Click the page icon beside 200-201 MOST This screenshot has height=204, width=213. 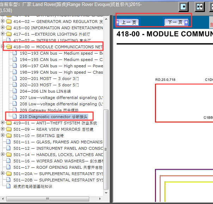point(15,78)
